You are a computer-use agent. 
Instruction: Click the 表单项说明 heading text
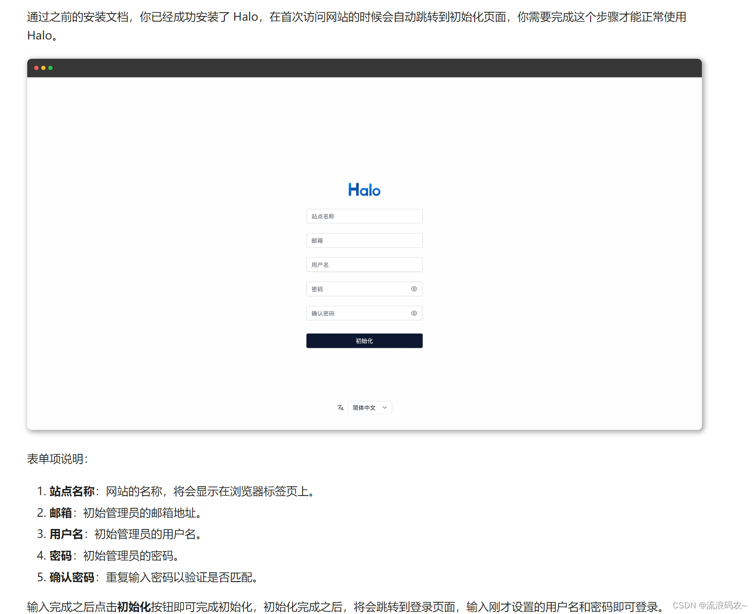point(57,459)
